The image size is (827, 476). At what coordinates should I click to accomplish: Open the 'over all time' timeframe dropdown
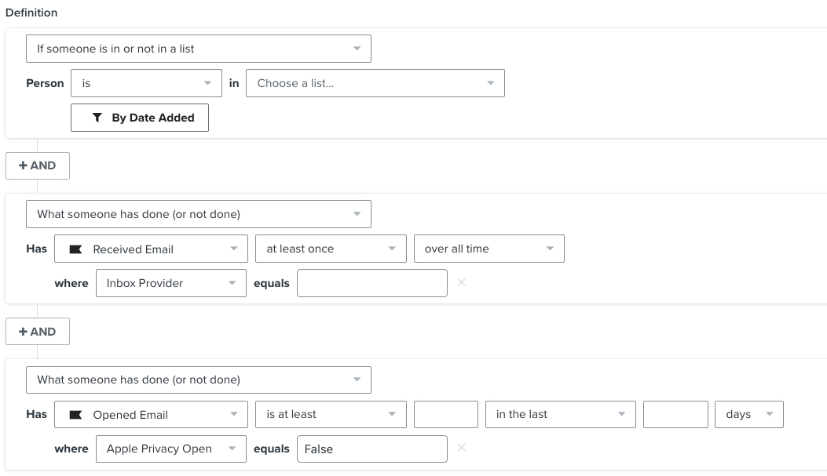tap(489, 249)
